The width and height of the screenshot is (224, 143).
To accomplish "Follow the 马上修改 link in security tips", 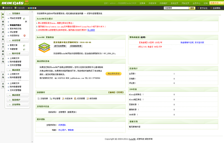I will click(x=91, y=30).
